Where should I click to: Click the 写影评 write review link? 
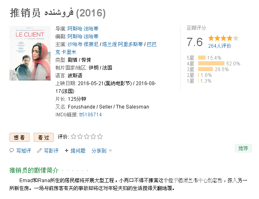pos(51,151)
